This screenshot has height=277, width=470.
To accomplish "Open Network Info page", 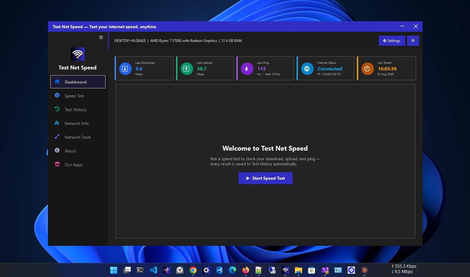I will [x=78, y=123].
